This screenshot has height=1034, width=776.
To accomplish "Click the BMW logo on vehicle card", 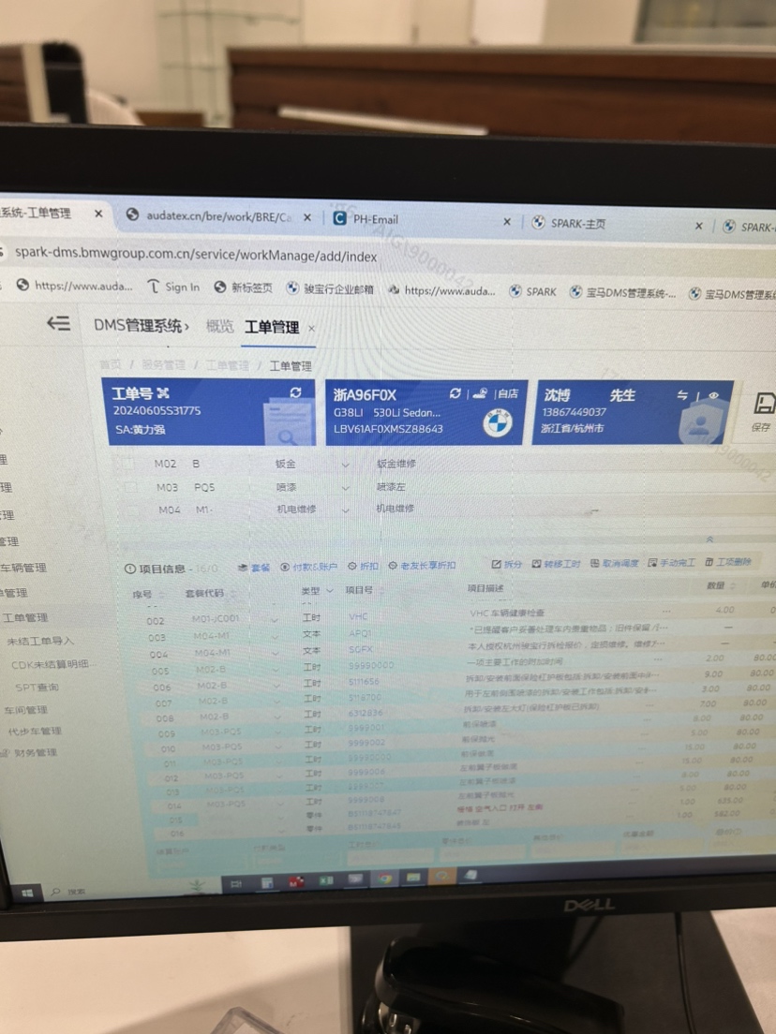I will 498,423.
